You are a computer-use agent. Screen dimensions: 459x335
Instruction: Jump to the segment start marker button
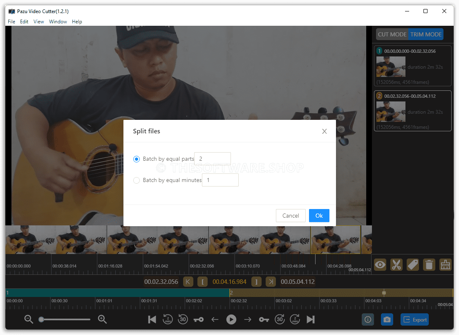pos(188,282)
